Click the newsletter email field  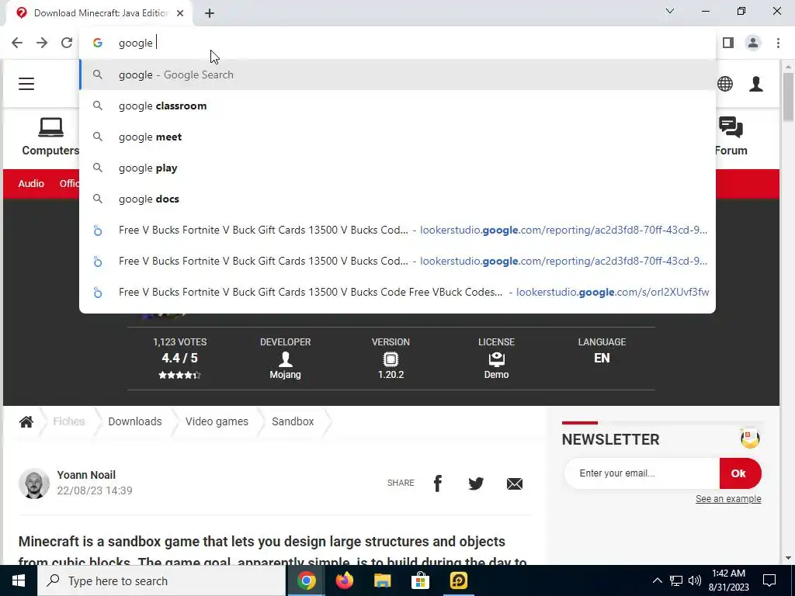(642, 473)
